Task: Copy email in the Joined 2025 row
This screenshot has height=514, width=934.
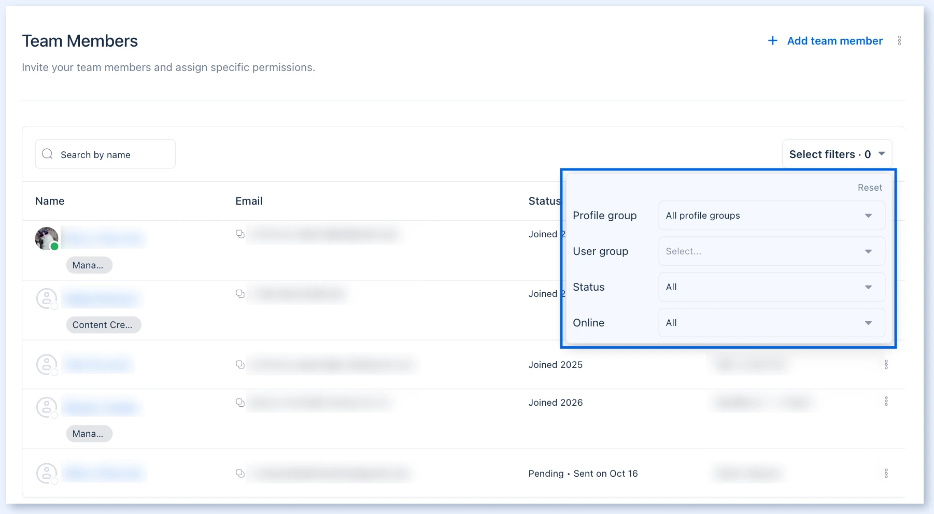Action: pos(240,364)
